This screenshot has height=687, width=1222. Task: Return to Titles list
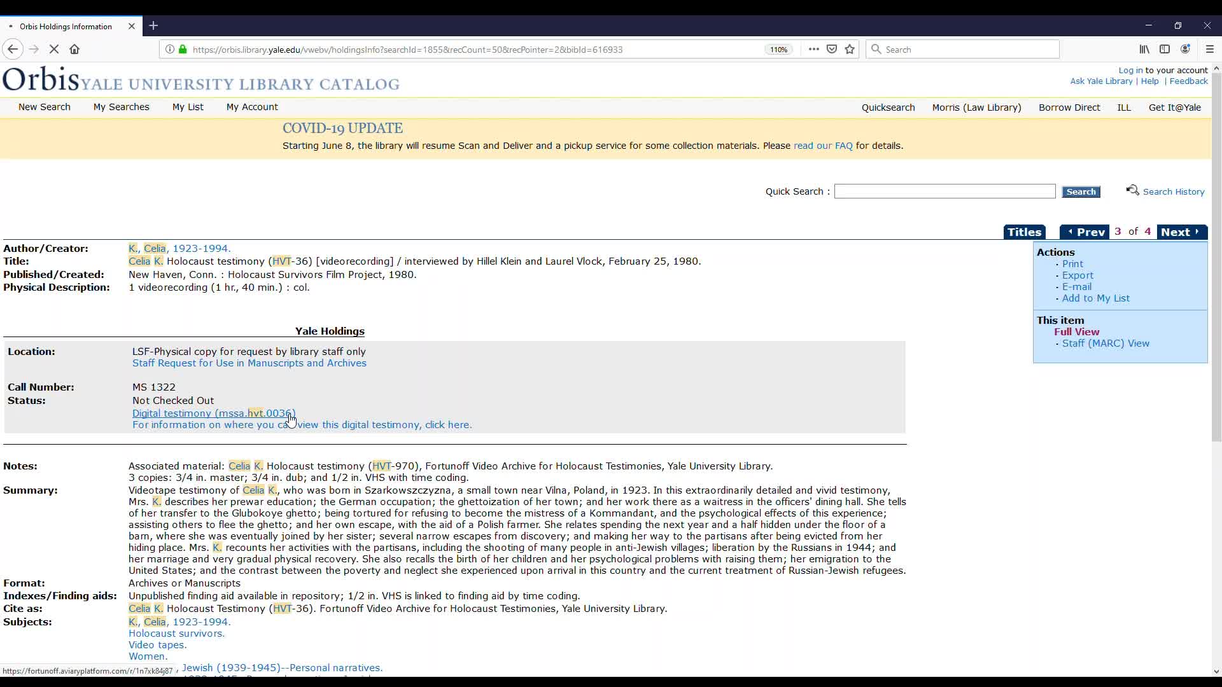point(1024,232)
